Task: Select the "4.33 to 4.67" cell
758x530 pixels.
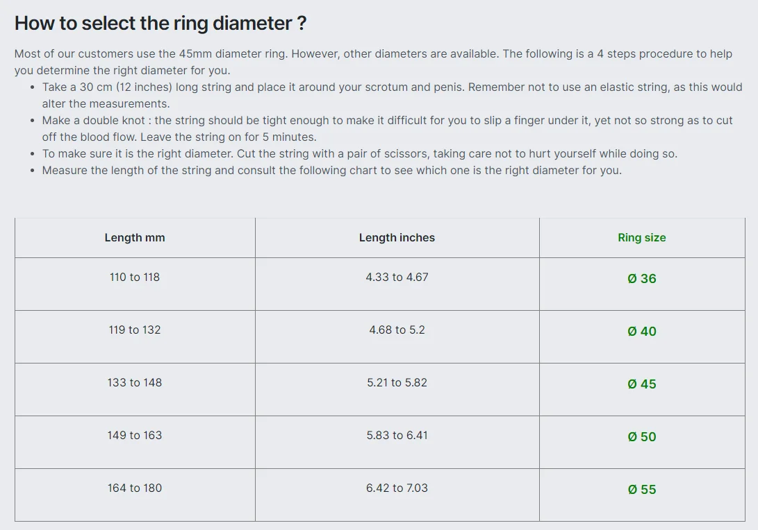Action: pyautogui.click(x=397, y=277)
